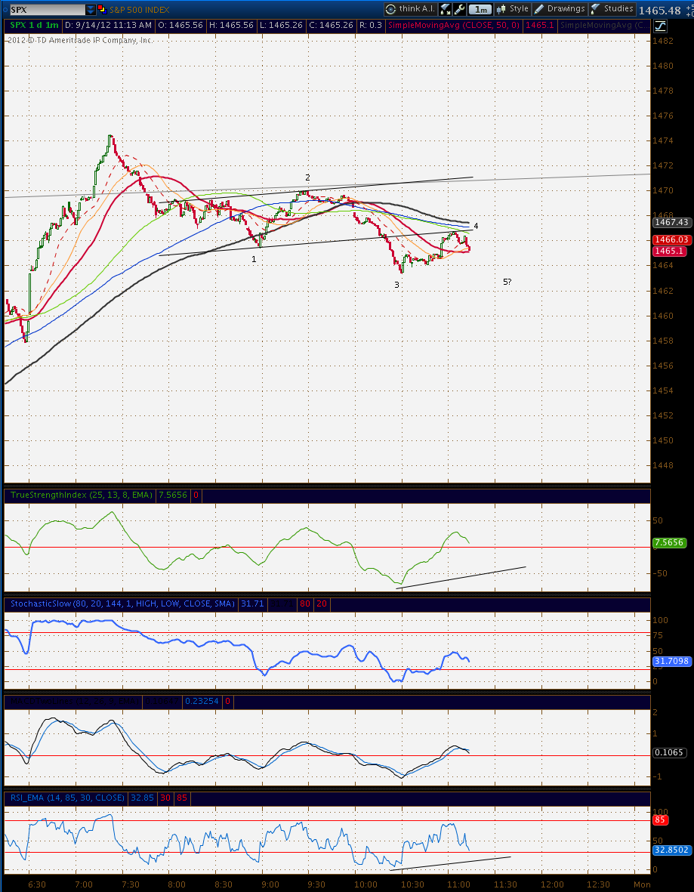Click the 1467.43 gray price bubble
Screen dimensions: 694x892
tap(671, 222)
